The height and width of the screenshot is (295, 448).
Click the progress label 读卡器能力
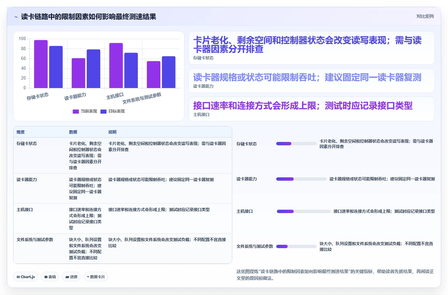click(x=246, y=179)
